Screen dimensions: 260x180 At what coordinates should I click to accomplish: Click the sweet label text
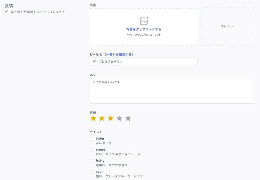[x=100, y=150]
